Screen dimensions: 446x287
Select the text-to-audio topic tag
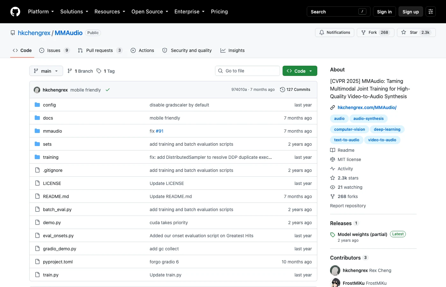[347, 140]
